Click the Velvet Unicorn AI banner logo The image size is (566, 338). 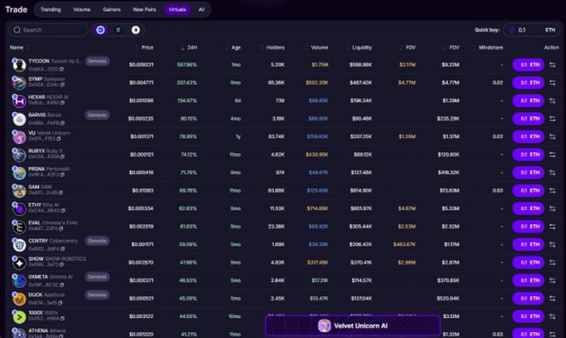(x=324, y=326)
